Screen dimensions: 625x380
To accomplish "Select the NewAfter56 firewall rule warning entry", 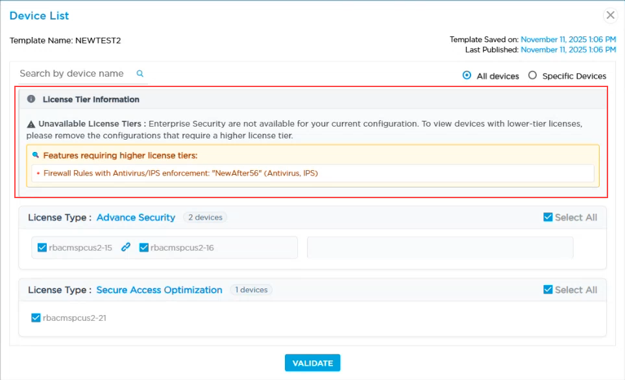I will (x=182, y=173).
